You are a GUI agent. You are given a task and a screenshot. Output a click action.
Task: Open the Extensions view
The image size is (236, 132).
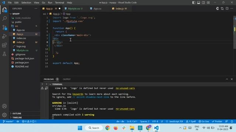pos(4,45)
